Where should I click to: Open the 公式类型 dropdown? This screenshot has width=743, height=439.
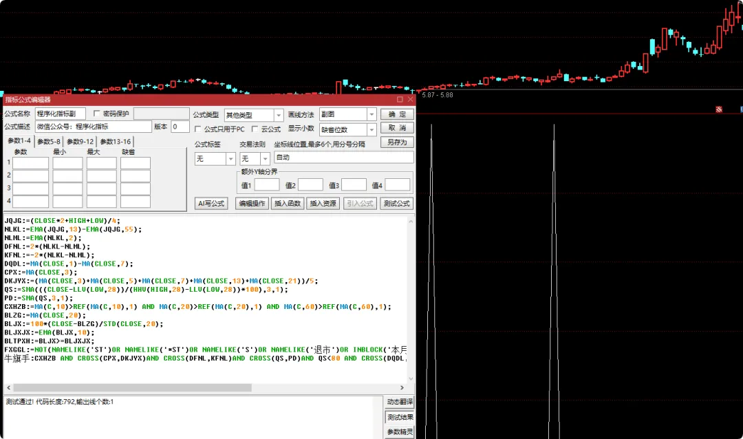pyautogui.click(x=279, y=115)
